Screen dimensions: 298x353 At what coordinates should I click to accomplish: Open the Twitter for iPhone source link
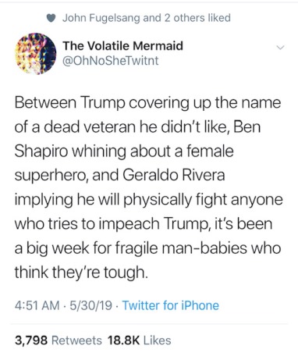tap(171, 305)
